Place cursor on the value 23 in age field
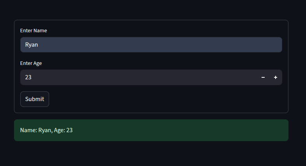This screenshot has width=306, height=166. tap(28, 77)
